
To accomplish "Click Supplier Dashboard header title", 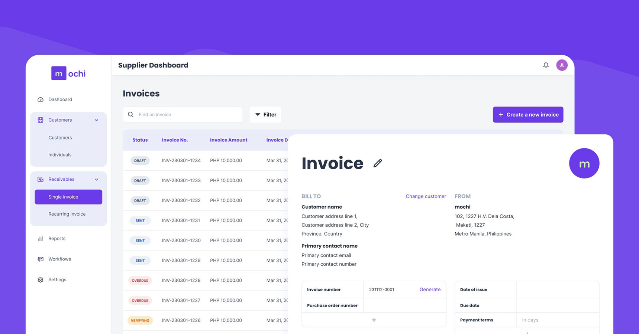I will [153, 65].
